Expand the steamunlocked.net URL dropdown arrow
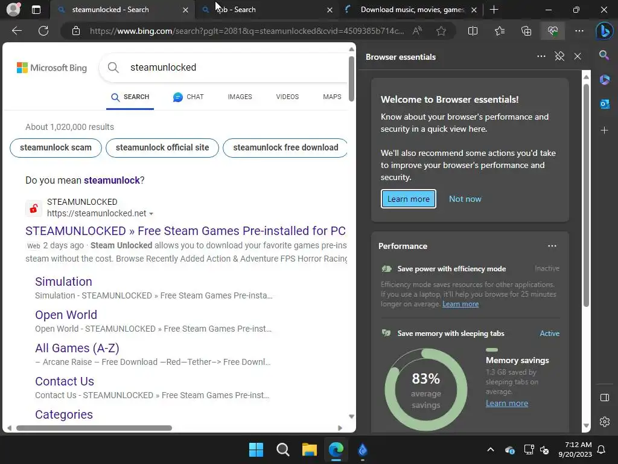 pos(151,214)
